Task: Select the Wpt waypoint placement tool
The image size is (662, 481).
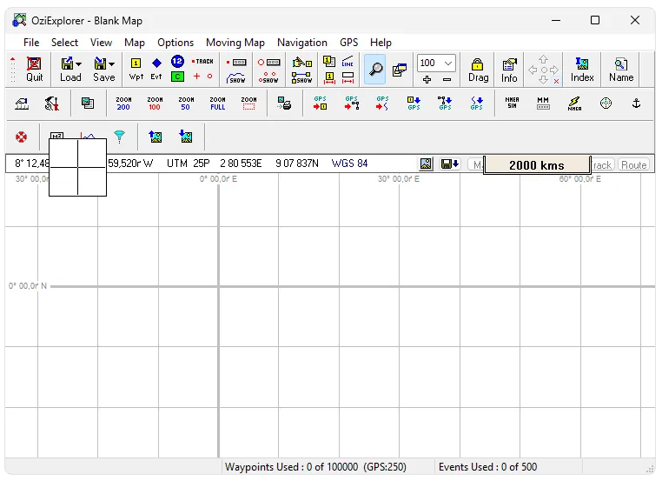Action: coord(136,69)
